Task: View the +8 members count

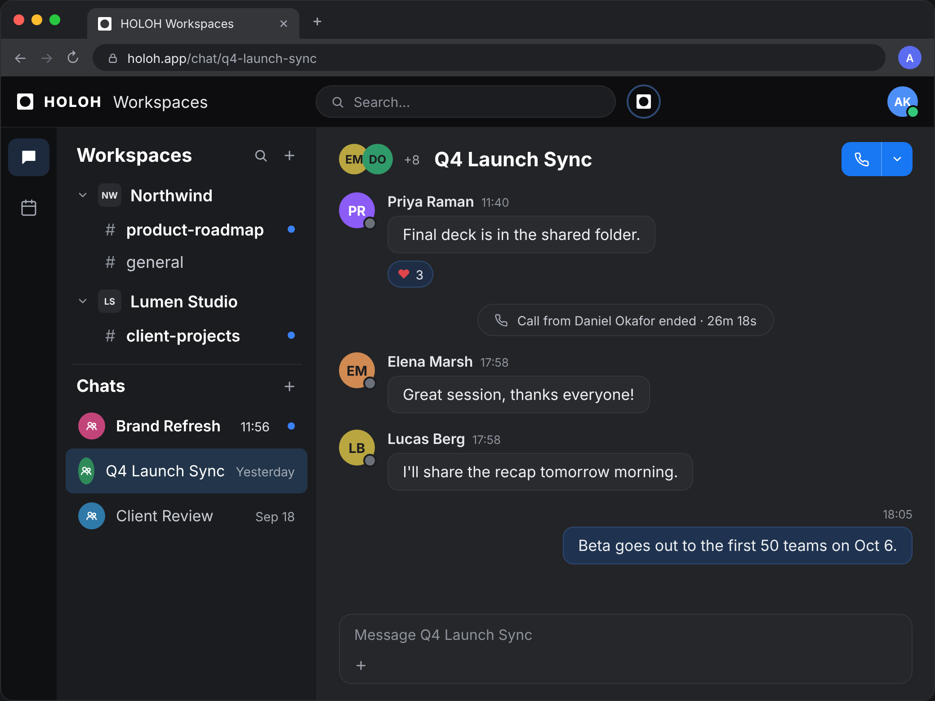Action: point(412,160)
